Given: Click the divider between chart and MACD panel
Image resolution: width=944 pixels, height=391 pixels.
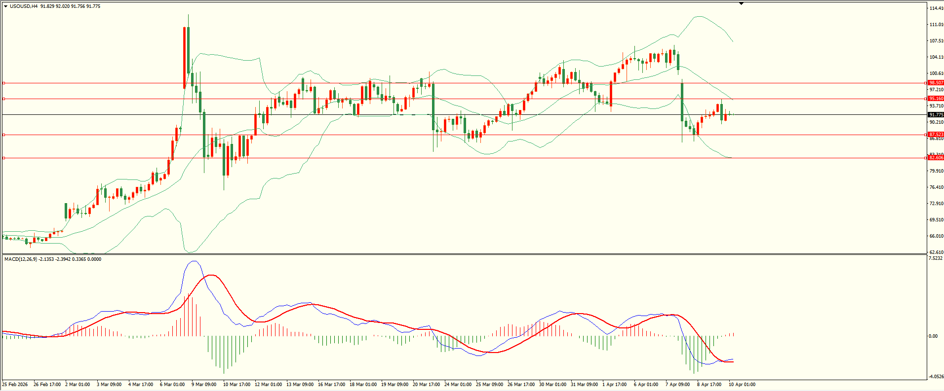Looking at the screenshot, I should [464, 254].
